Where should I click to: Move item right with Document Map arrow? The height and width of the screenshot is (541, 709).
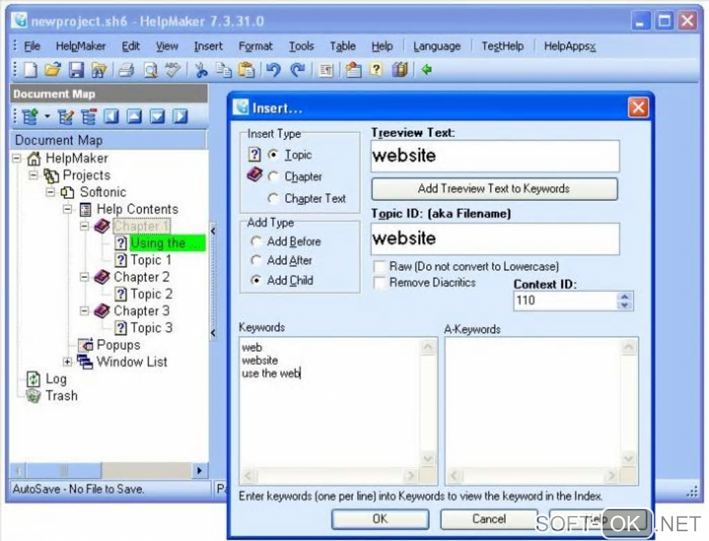coord(181,117)
